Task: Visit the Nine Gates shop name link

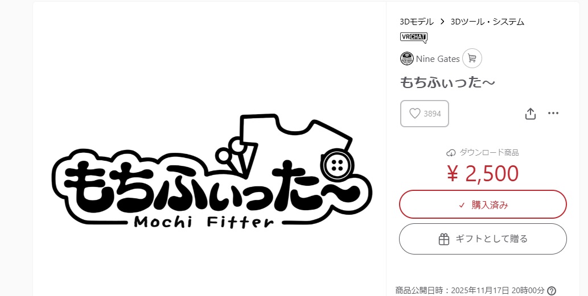Action: pyautogui.click(x=438, y=59)
